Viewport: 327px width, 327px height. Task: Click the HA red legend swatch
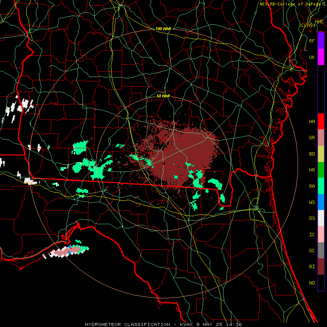pyautogui.click(x=321, y=121)
